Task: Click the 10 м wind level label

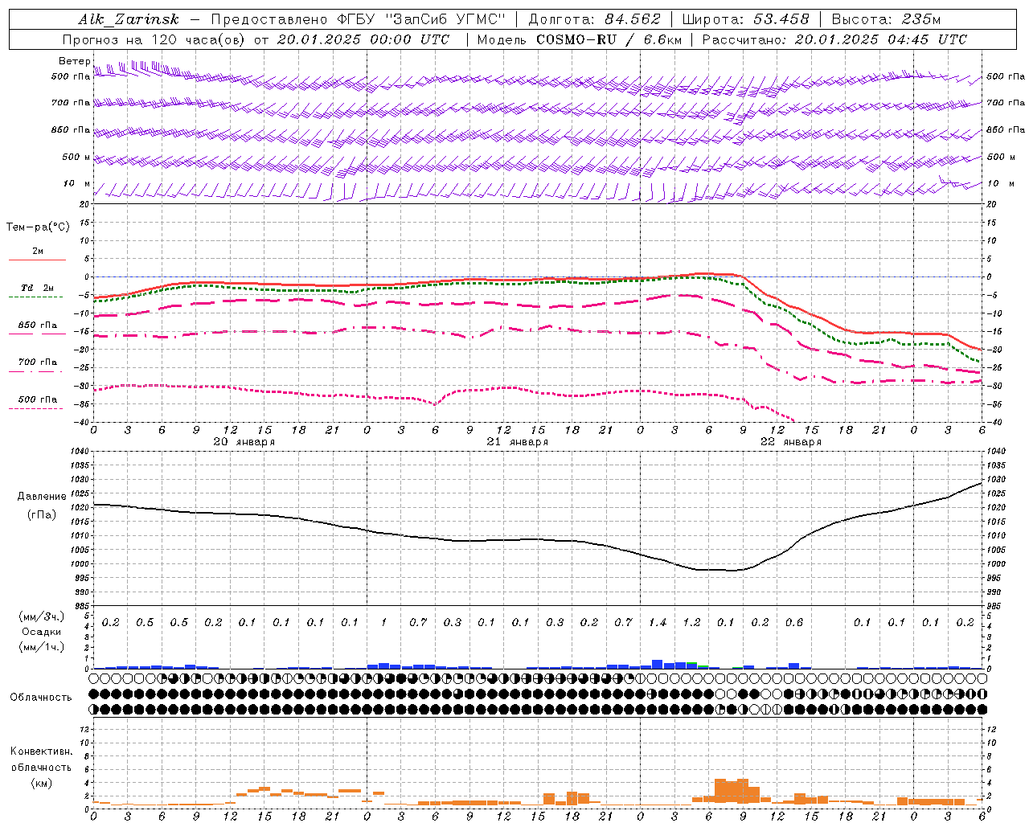Action: pos(76,184)
